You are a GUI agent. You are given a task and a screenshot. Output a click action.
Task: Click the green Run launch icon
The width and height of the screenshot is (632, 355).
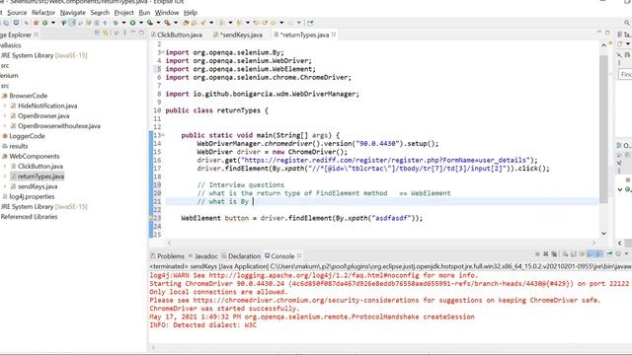(x=132, y=23)
